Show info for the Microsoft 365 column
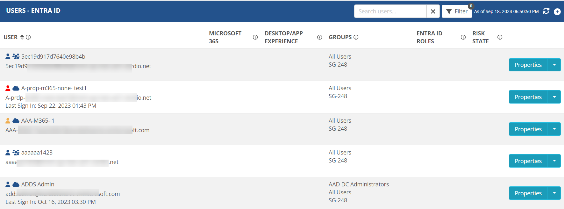The height and width of the screenshot is (209, 564). (x=255, y=37)
